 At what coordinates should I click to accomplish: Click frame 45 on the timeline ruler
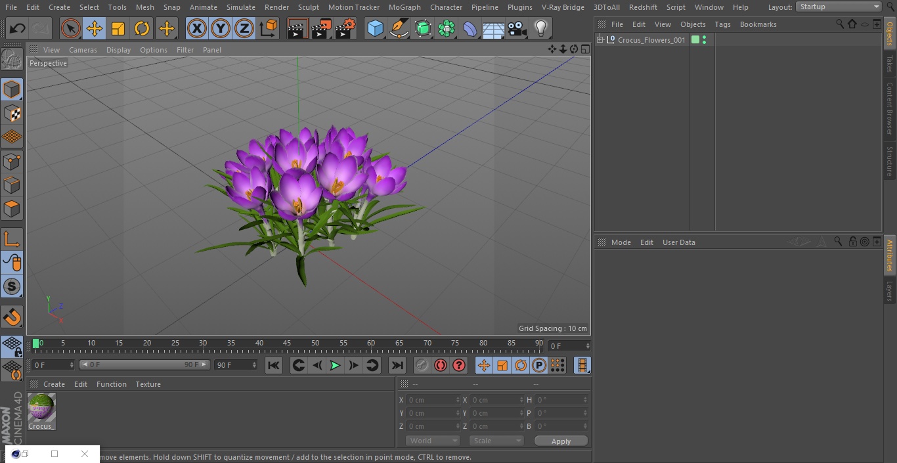tap(287, 343)
